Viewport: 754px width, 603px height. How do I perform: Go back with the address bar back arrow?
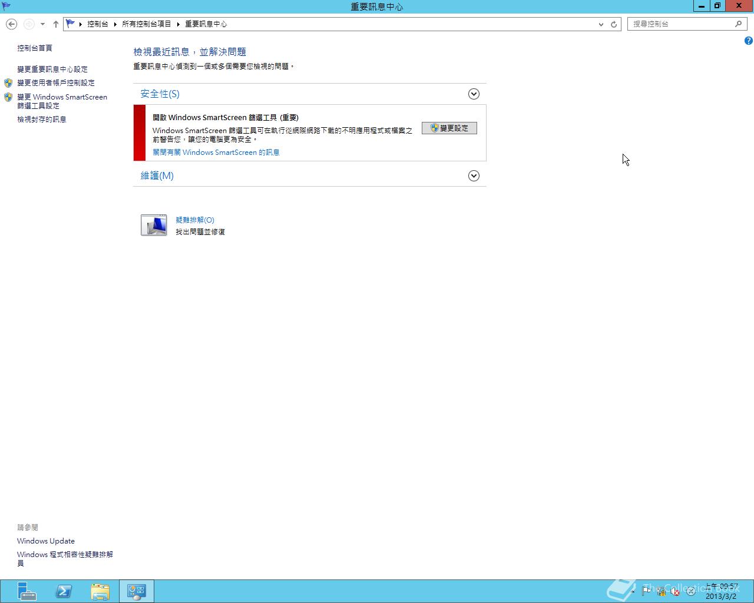pos(11,24)
